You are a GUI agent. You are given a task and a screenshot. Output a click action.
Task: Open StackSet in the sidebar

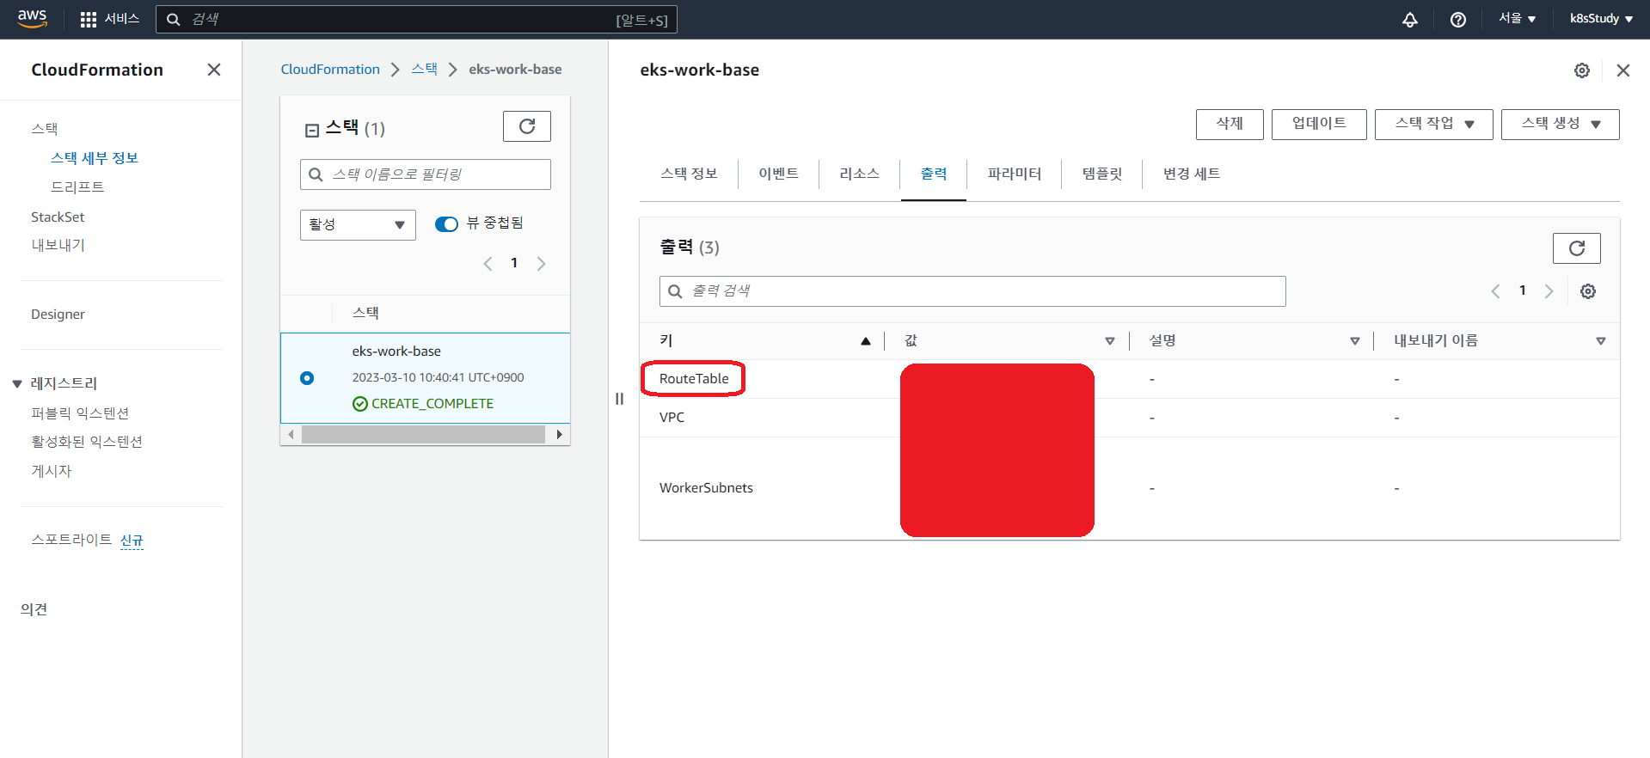coord(58,217)
